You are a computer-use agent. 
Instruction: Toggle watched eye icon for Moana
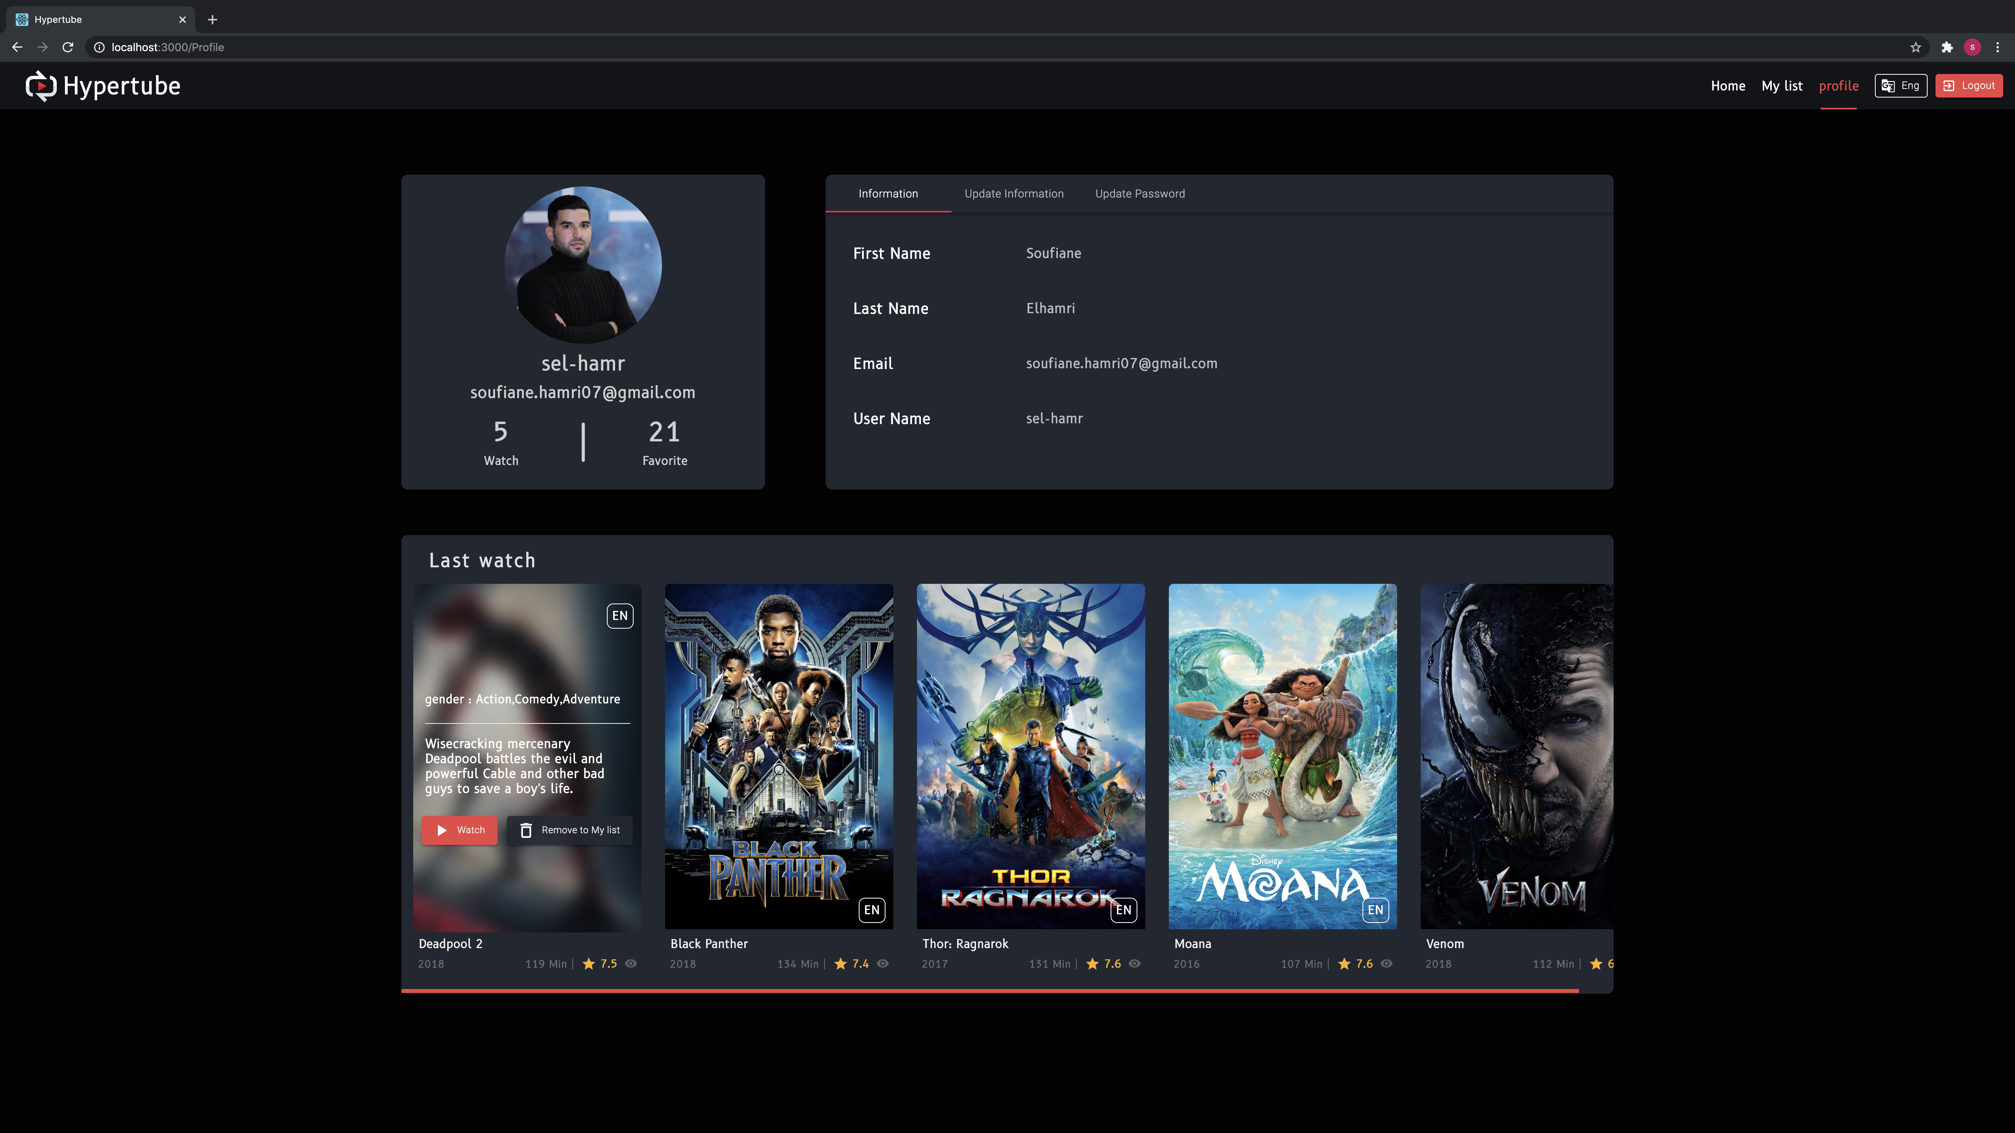pyautogui.click(x=1386, y=963)
